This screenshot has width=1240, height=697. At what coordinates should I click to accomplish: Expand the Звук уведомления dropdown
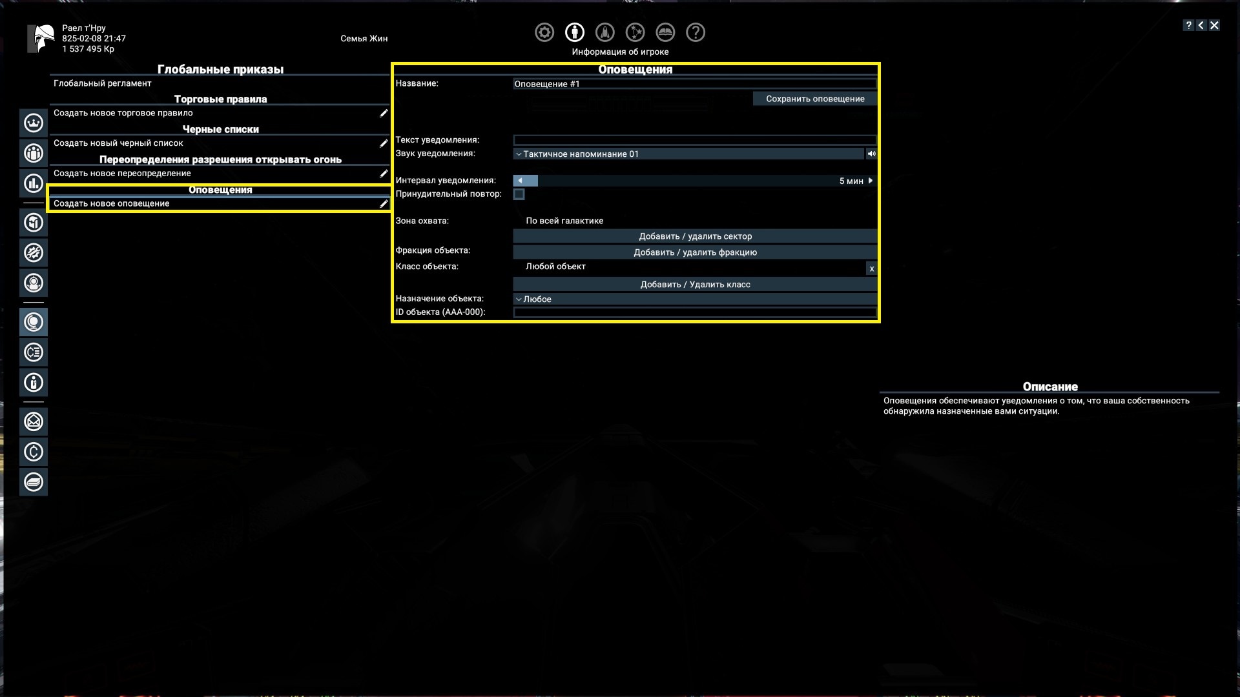pos(688,154)
